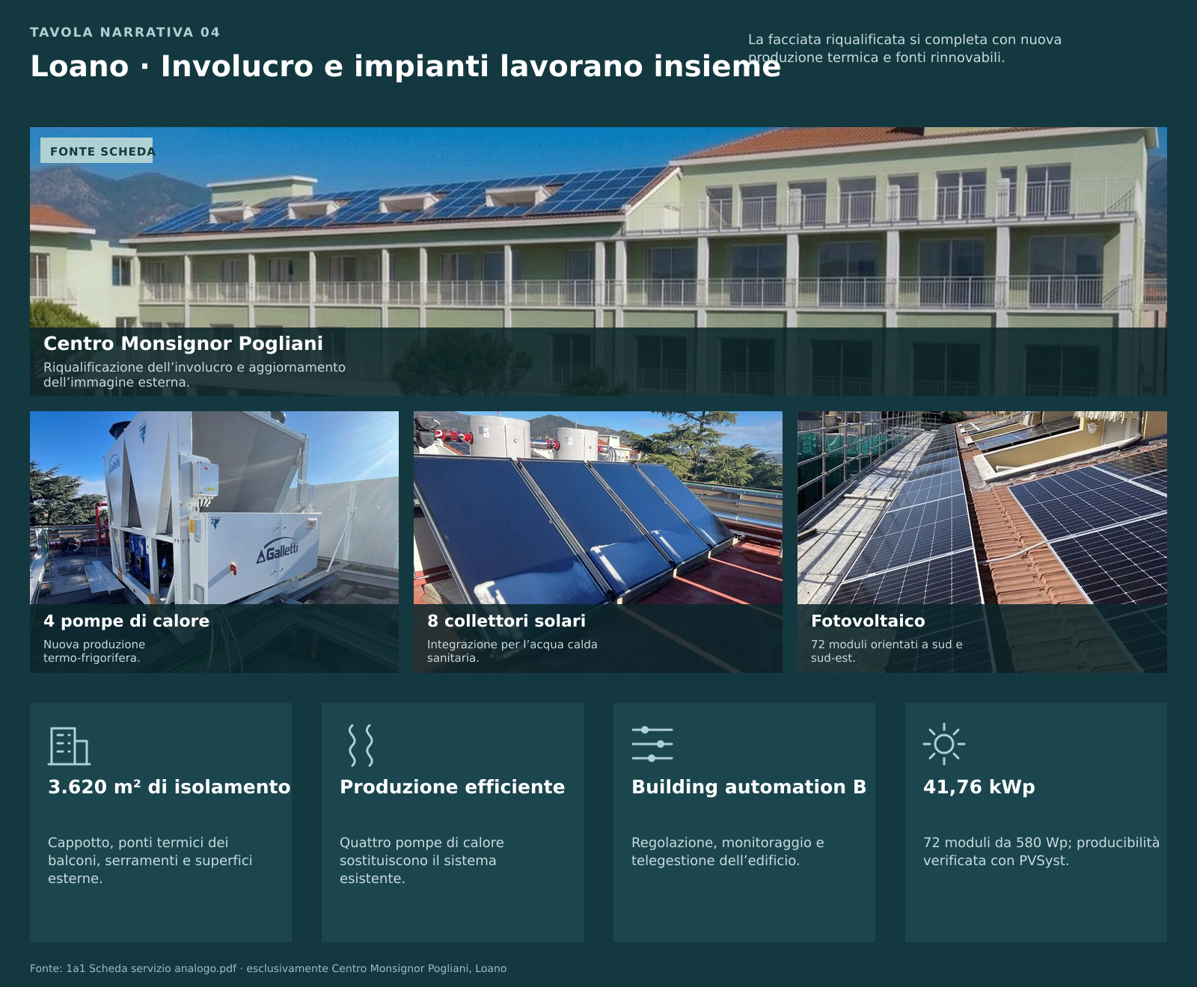The height and width of the screenshot is (987, 1197).
Task: Click the wavy heat lines icon
Action: click(361, 745)
